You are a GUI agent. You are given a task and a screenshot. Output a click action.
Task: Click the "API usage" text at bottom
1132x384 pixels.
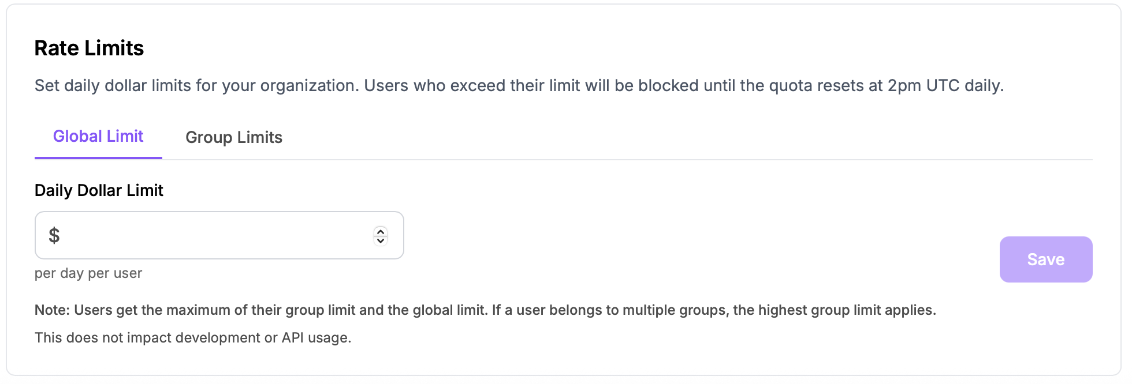(315, 338)
